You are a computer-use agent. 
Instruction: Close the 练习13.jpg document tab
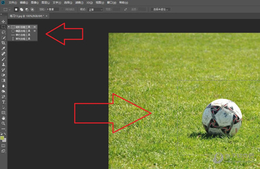coord(47,16)
